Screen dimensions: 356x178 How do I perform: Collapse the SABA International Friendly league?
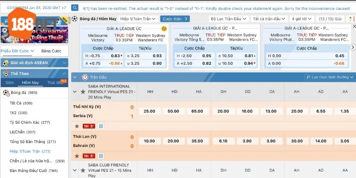75,92
